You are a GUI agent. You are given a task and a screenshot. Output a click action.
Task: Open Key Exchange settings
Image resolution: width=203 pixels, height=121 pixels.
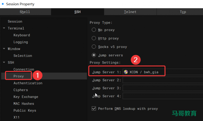(x=26, y=97)
